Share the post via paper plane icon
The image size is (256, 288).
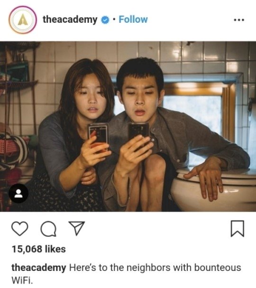[x=76, y=228]
